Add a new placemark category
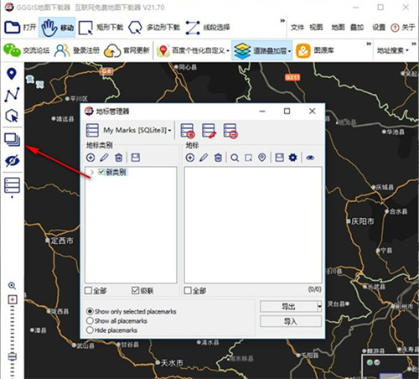Screen dimensions: 419x379 (x=91, y=158)
